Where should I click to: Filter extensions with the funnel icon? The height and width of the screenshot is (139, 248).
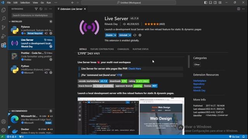tap(36, 9)
